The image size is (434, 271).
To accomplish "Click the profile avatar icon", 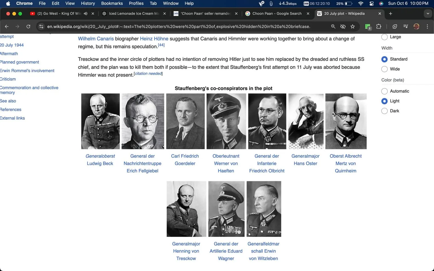I will pos(416,26).
